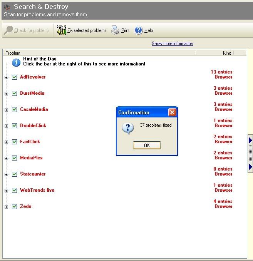Screen dimensions: 253x261
Task: Click the Hint of the Day heading text
Action: (x=40, y=59)
